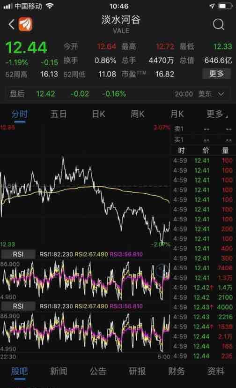Open the orange Eastmoney app logo
The width and height of the screenshot is (236, 388).
click(x=26, y=24)
